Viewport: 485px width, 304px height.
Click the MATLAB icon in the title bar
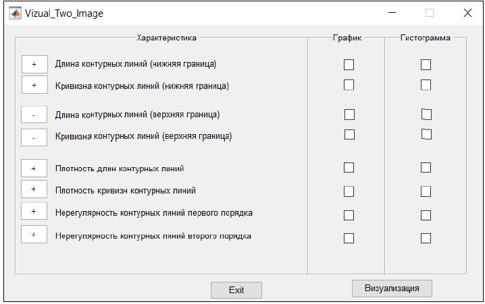click(x=14, y=13)
